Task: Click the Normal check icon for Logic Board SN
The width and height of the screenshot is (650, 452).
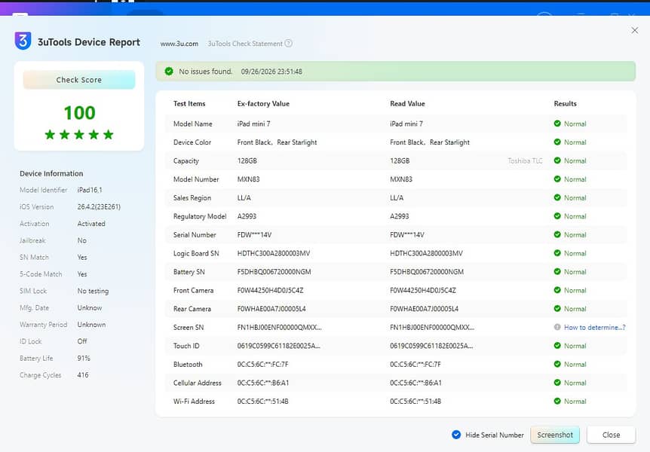Action: [x=557, y=253]
